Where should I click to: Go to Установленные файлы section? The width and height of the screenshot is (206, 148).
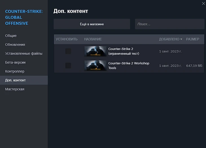click(x=24, y=53)
